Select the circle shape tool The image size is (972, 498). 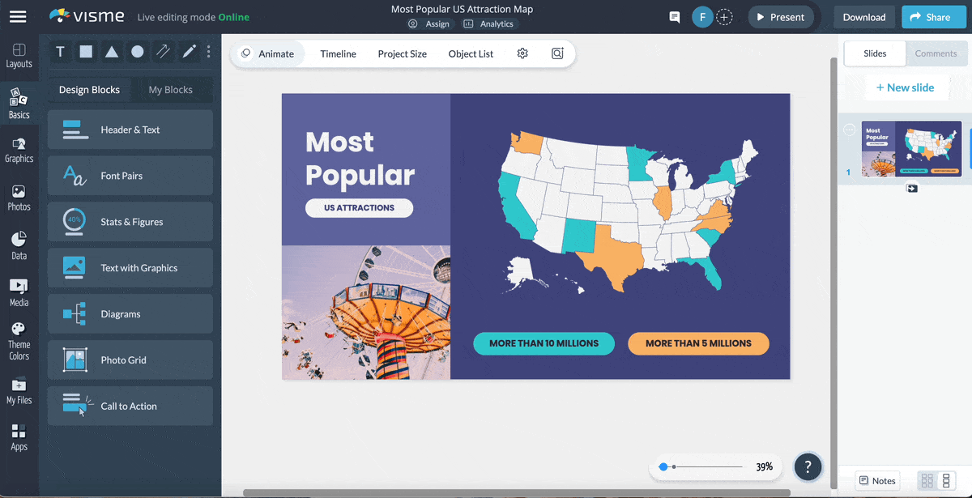click(x=138, y=52)
